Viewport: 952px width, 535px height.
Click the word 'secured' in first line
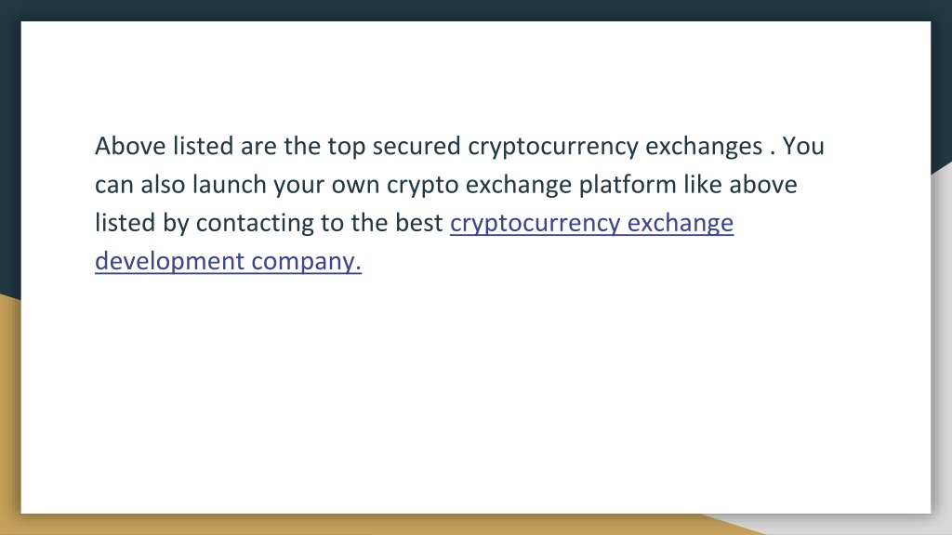[416, 146]
